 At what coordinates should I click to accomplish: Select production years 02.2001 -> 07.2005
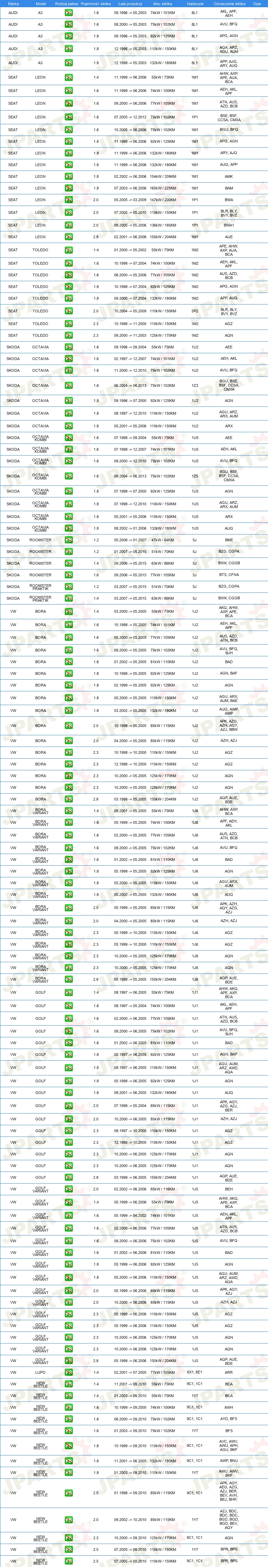click(130, 1372)
